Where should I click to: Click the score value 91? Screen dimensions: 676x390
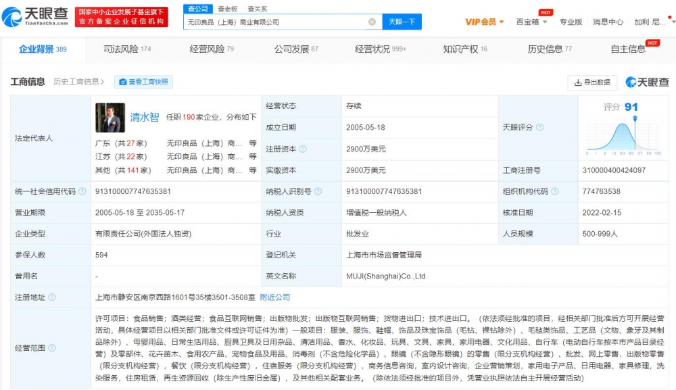[x=631, y=107]
